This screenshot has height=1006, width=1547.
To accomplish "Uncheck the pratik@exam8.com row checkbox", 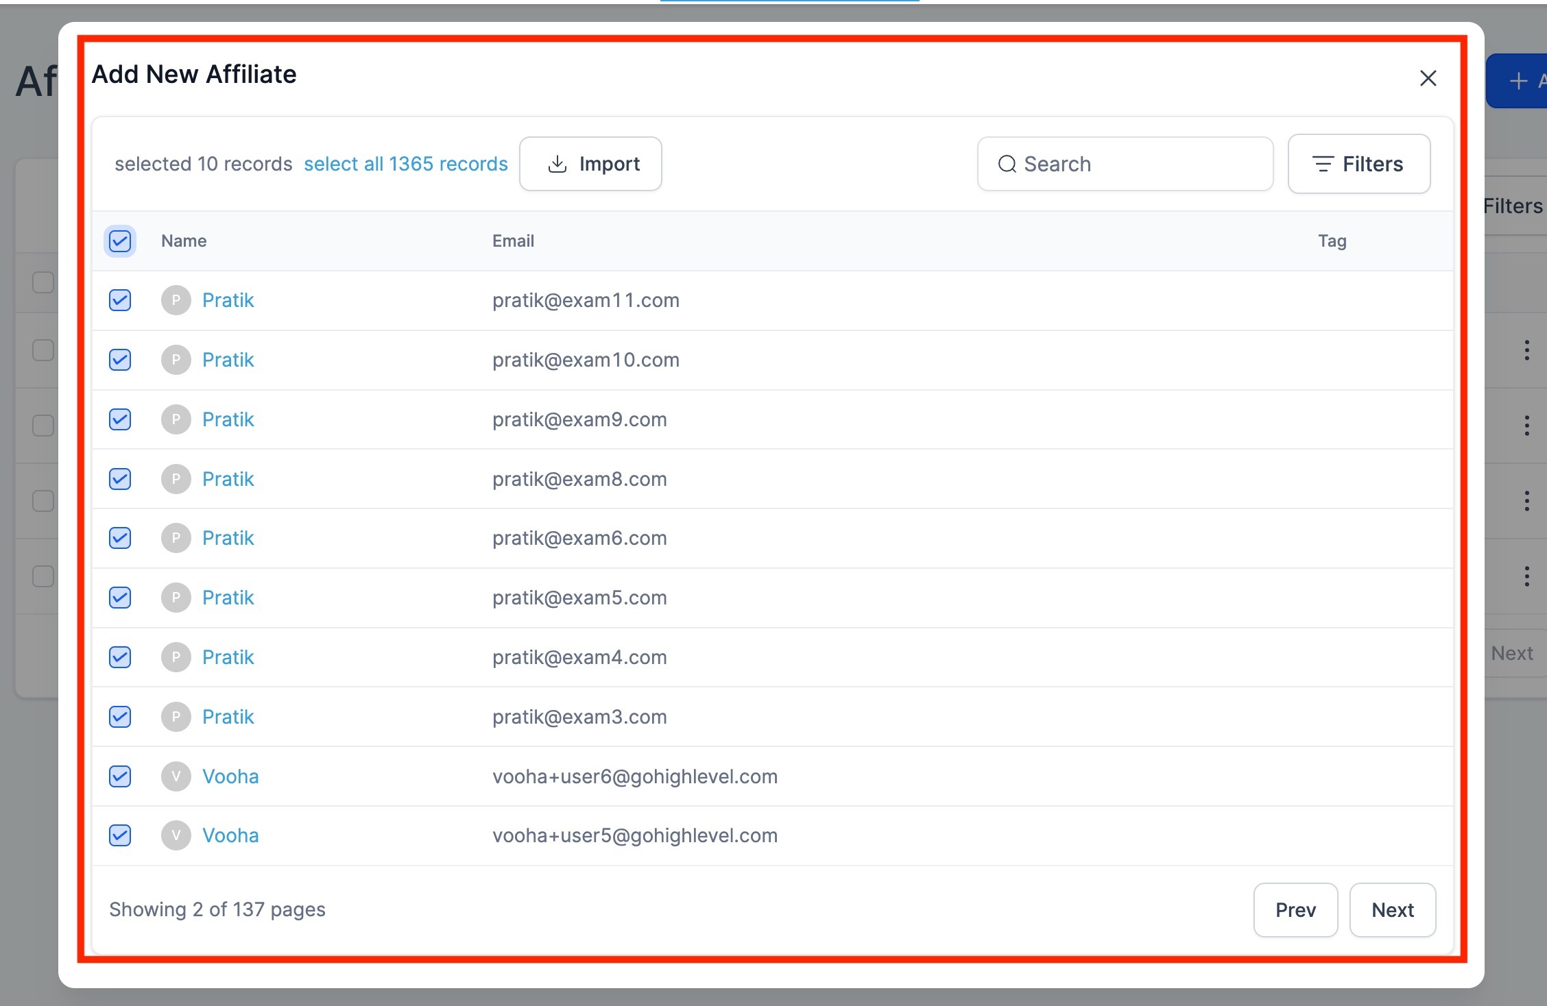I will tap(120, 479).
